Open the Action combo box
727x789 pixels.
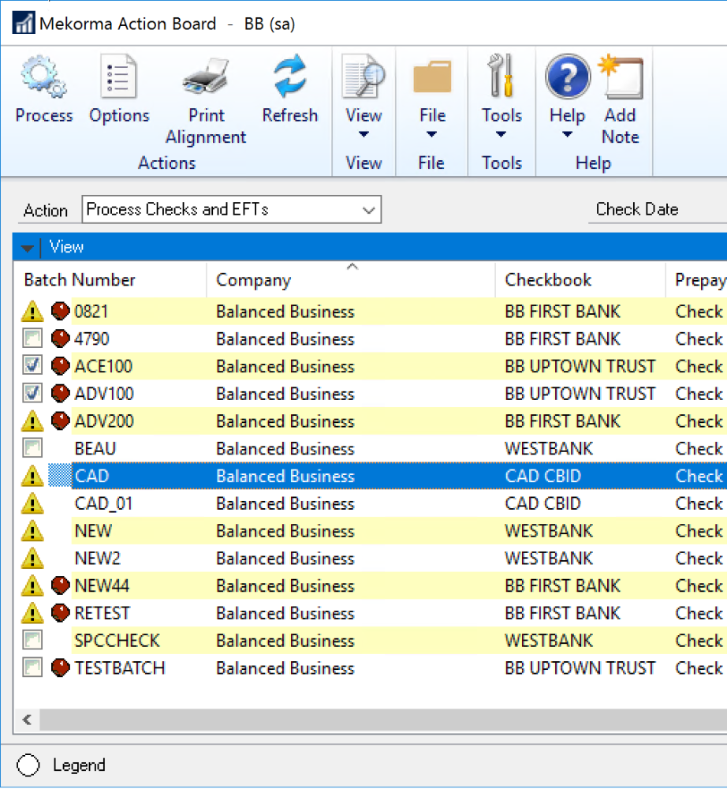(231, 209)
